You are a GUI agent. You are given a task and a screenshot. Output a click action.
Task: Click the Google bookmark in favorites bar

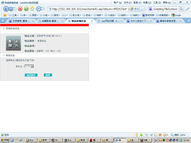tap(176, 15)
